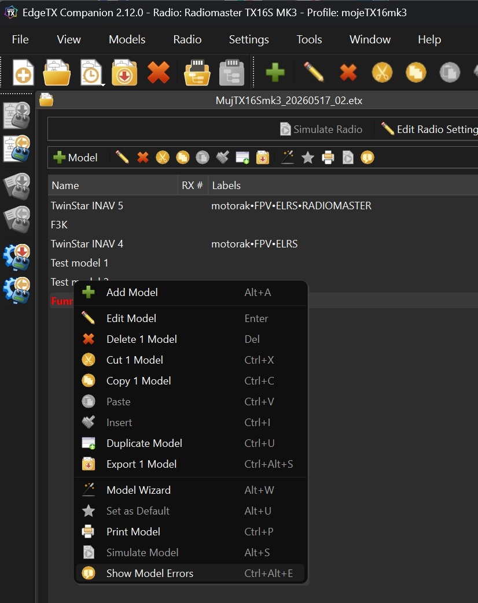The height and width of the screenshot is (603, 478).
Task: Open the View menu
Action: (69, 39)
